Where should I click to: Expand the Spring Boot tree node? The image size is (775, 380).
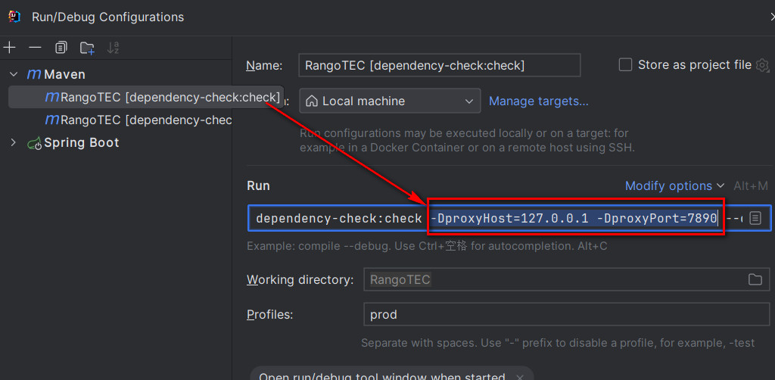coord(14,142)
